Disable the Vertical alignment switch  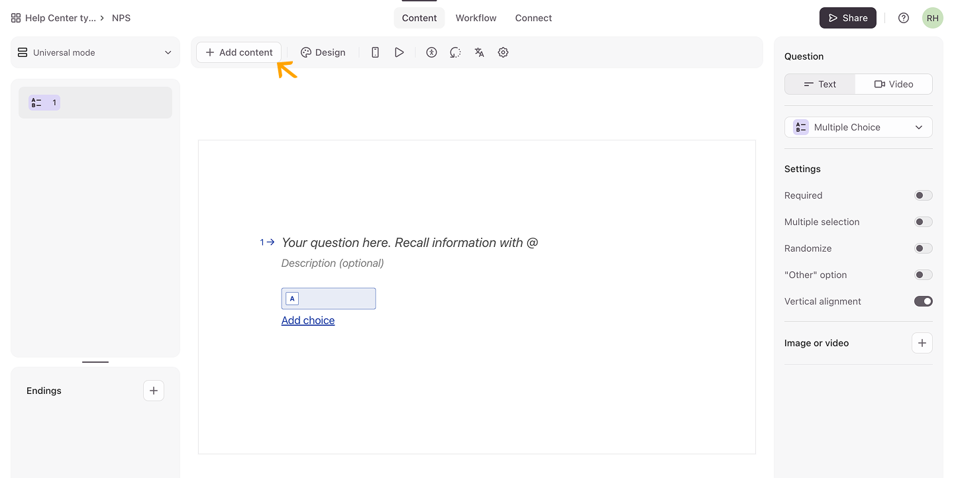[x=923, y=301]
